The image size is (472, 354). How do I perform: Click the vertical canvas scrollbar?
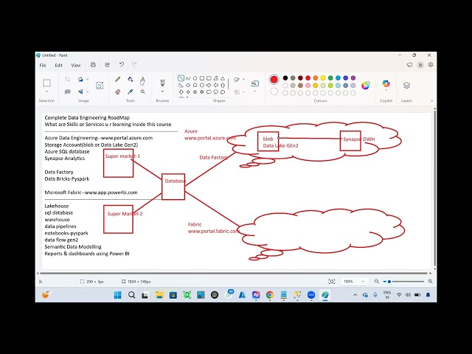pyautogui.click(x=434, y=188)
